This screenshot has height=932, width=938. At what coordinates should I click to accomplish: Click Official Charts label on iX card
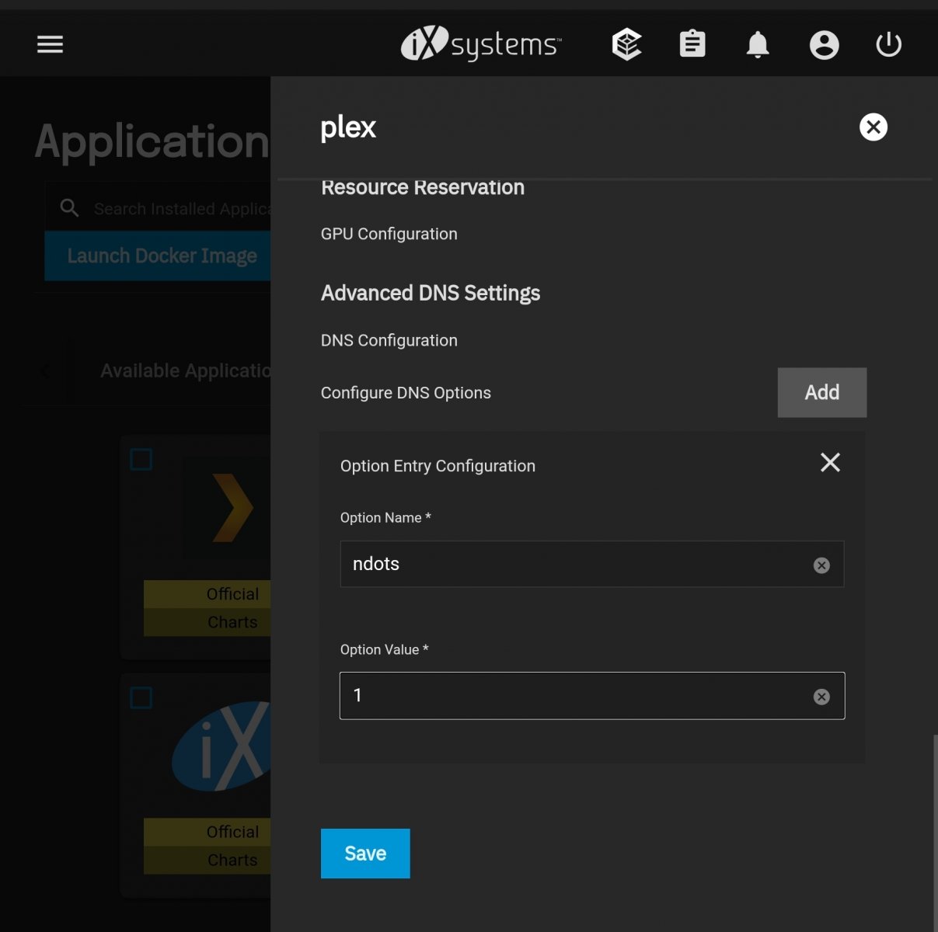(x=207, y=846)
